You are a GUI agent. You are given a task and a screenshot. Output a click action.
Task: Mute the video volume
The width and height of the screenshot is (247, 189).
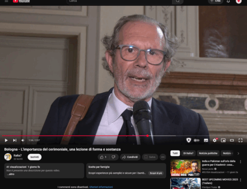click(23, 140)
